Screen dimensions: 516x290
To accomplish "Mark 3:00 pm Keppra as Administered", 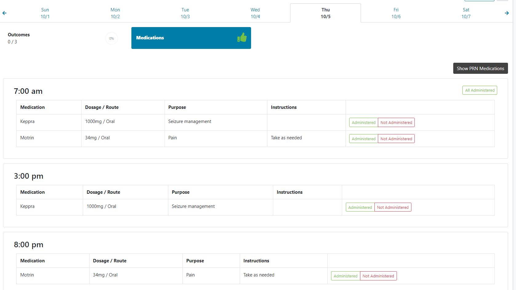I will tap(360, 207).
